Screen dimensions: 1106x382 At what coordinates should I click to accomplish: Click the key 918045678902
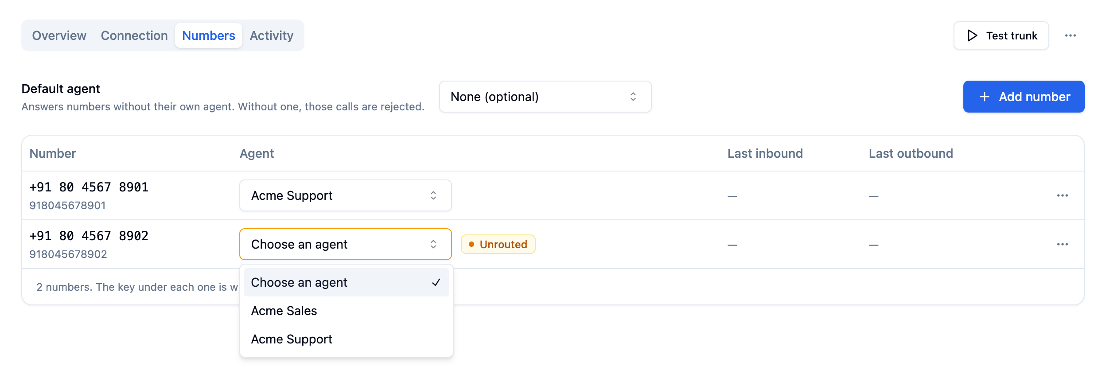pyautogui.click(x=68, y=254)
